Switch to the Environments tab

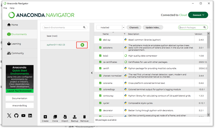(x=17, y=34)
